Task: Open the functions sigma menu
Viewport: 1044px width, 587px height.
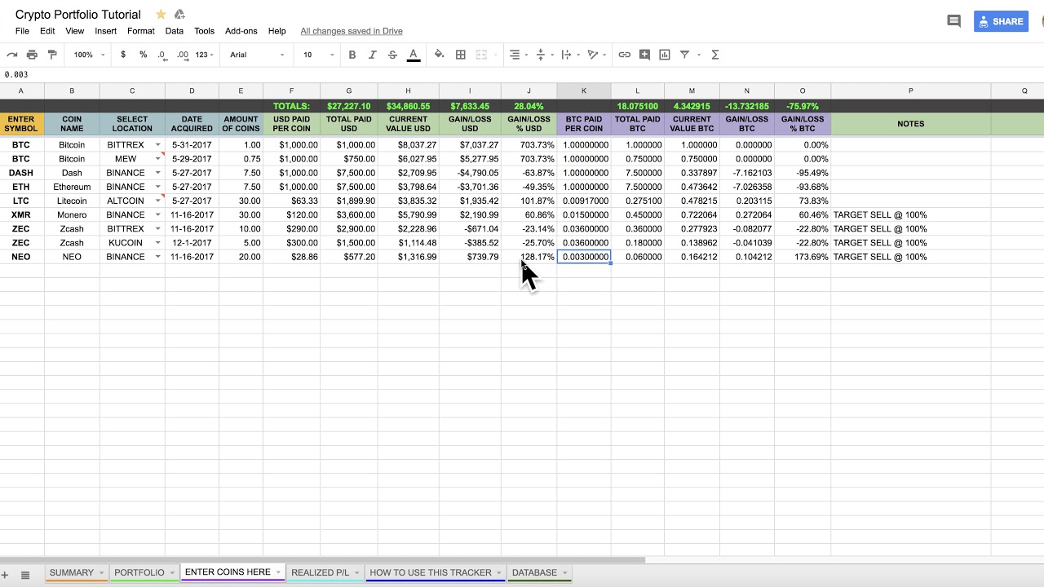Action: 715,55
